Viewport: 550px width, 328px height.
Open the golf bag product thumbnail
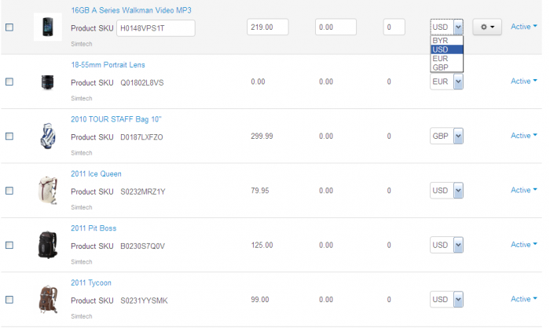(x=48, y=136)
